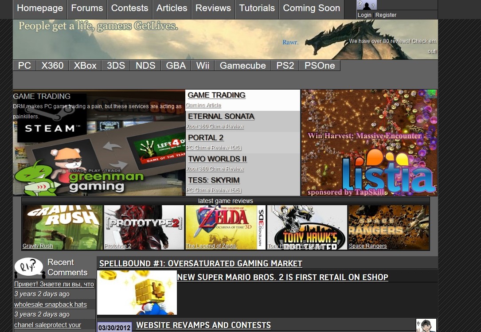481x332 pixels.
Task: Open the Eternal Sonata review link
Action: point(221,117)
